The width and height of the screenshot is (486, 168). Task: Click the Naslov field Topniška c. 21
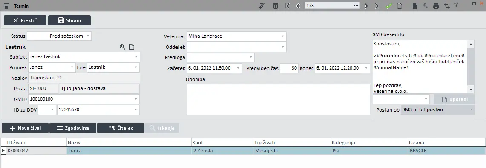[x=84, y=78]
